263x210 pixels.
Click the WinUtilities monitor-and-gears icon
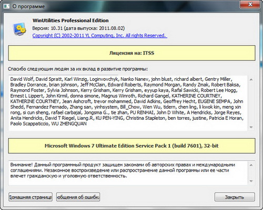click(x=19, y=29)
